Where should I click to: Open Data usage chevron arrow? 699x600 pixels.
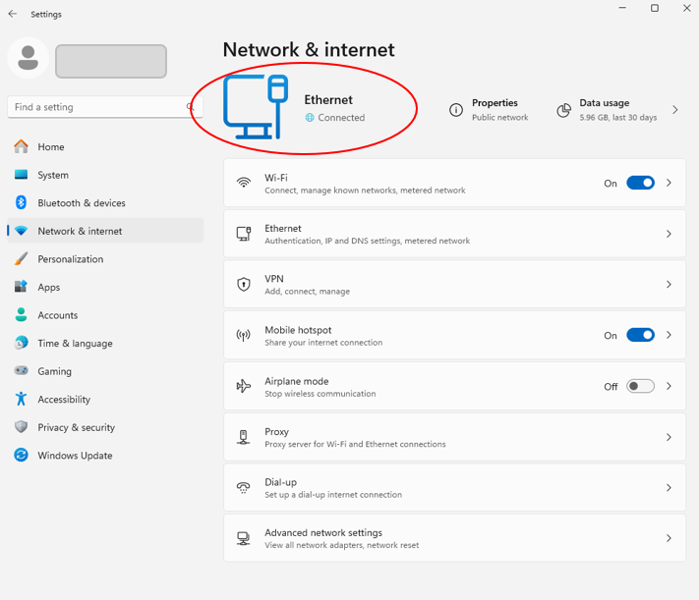point(675,110)
